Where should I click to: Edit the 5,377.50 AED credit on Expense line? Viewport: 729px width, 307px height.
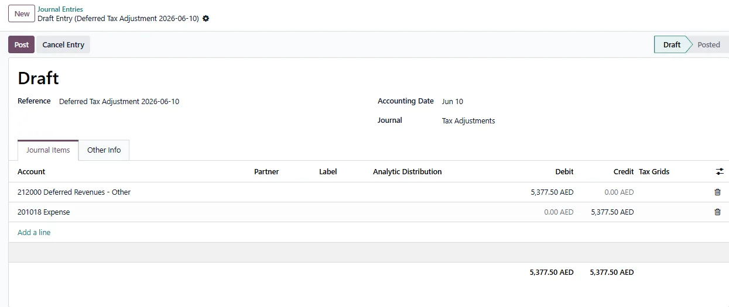point(612,212)
